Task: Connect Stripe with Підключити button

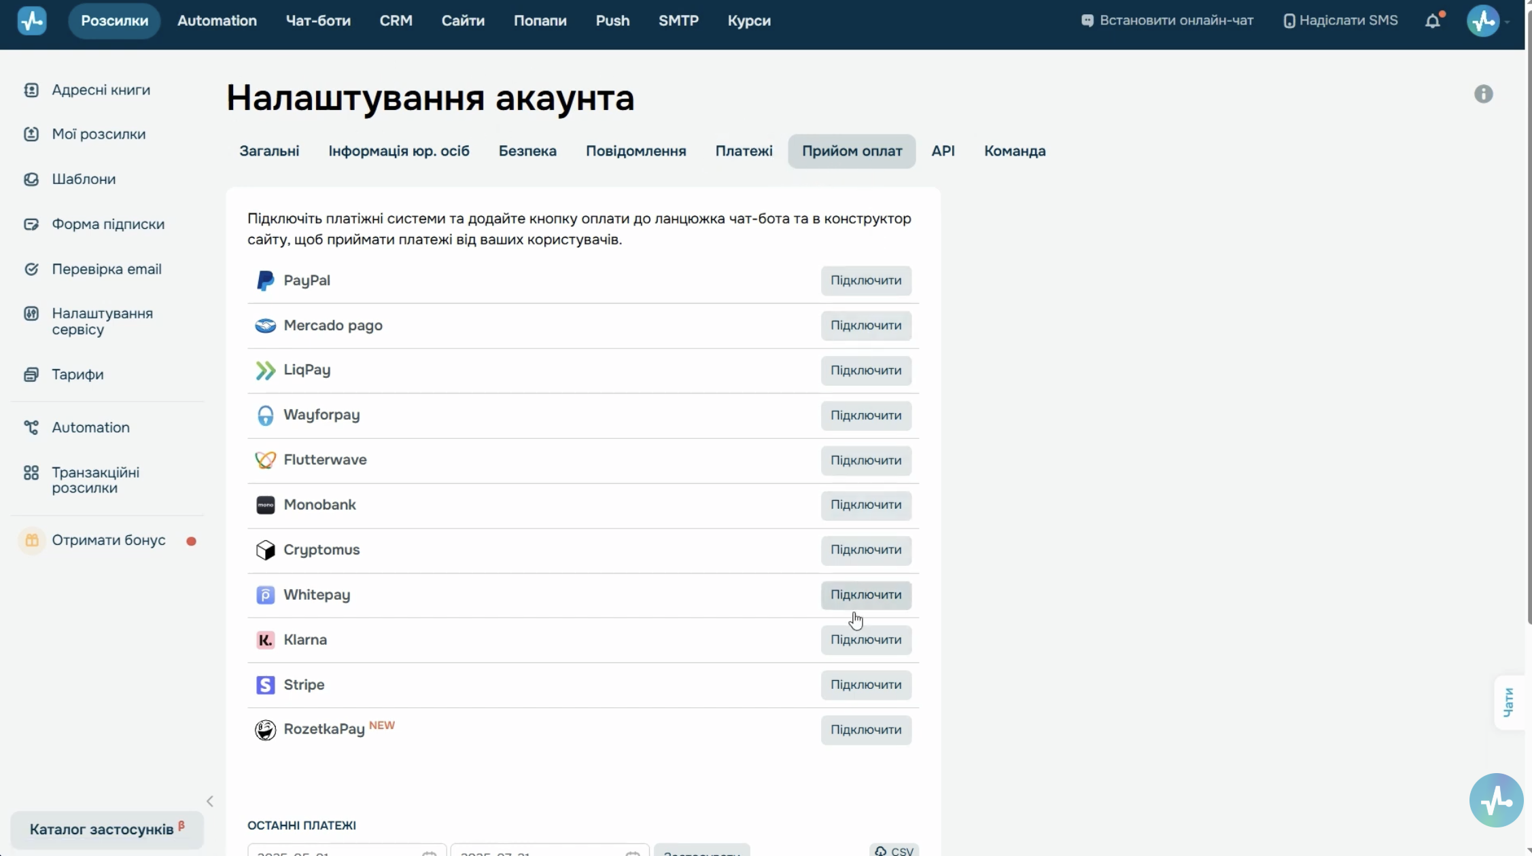Action: tap(866, 685)
